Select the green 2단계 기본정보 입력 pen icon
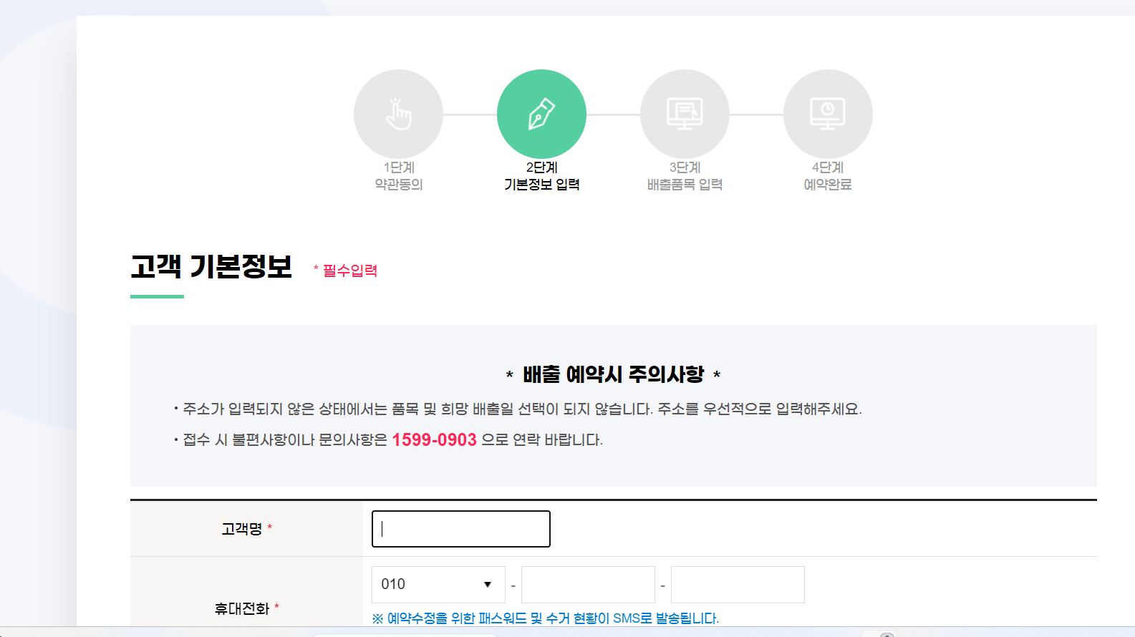Screen dimensions: 1135x637 541,113
